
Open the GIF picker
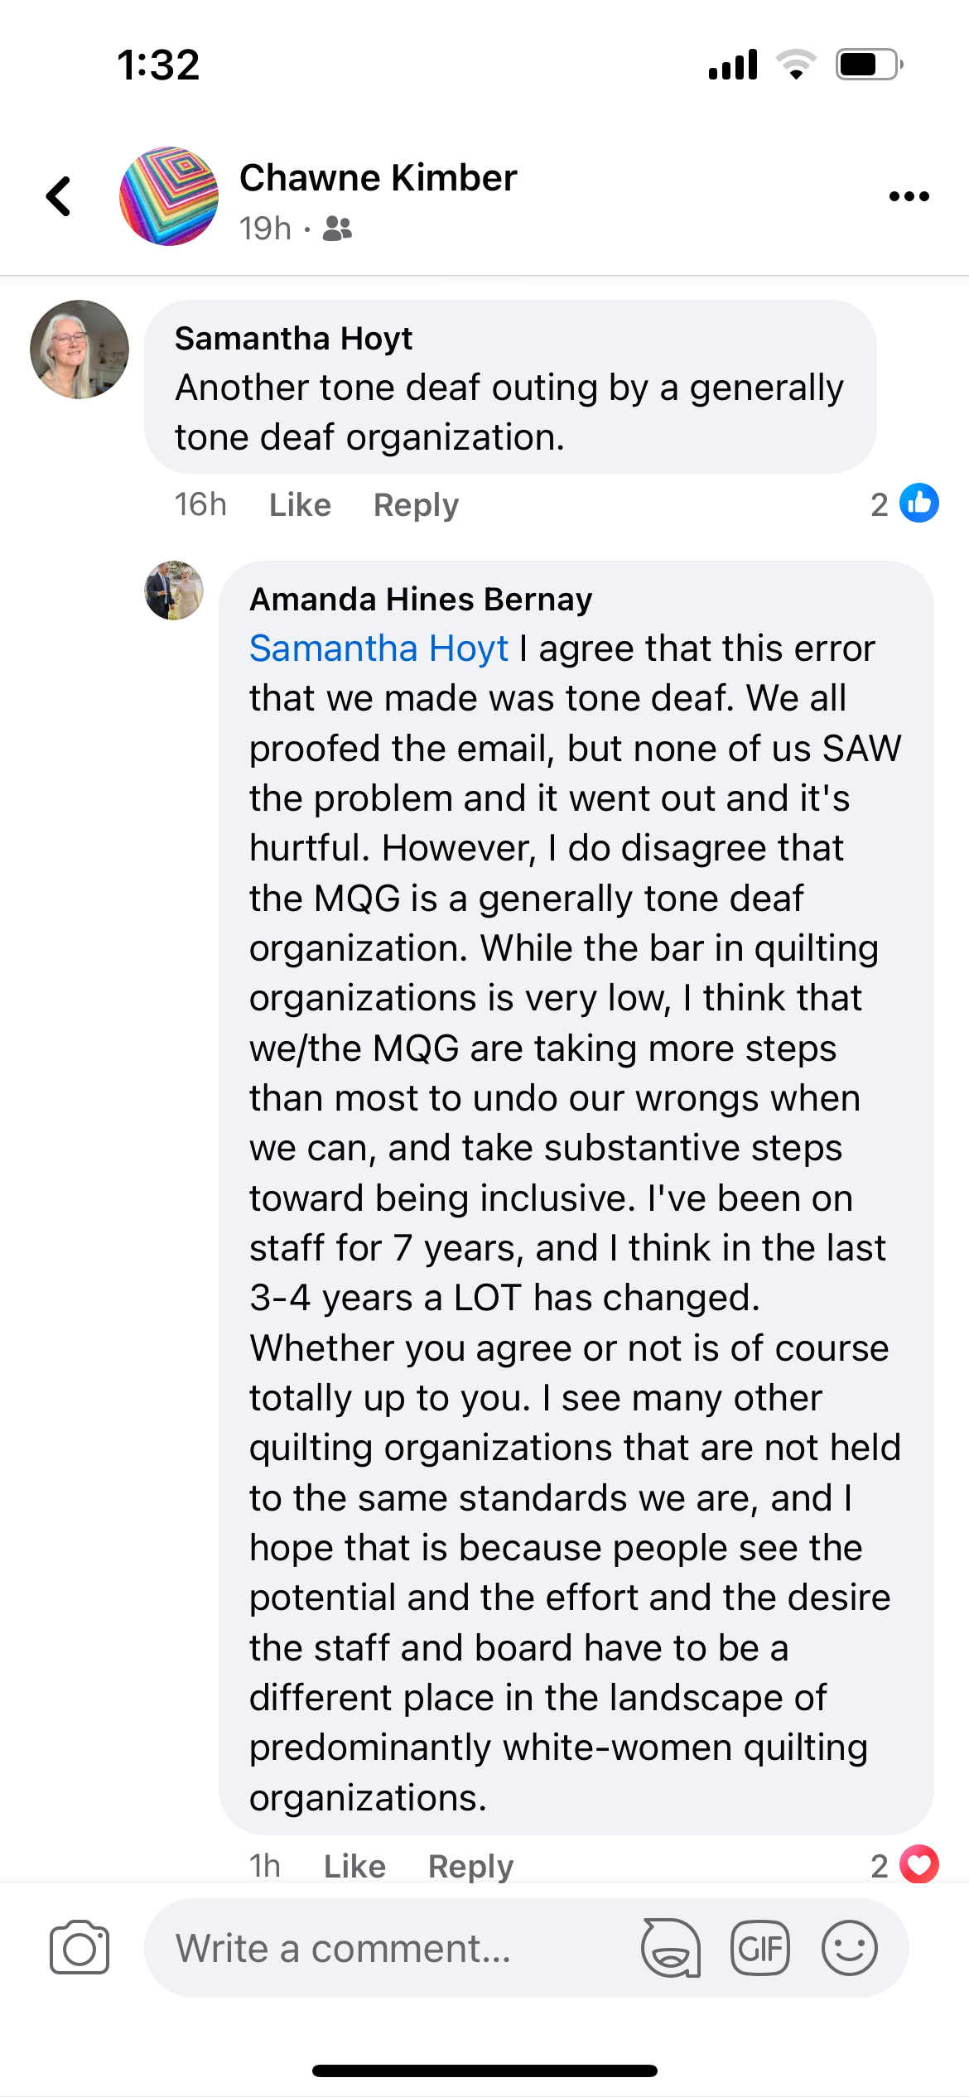click(x=759, y=1948)
